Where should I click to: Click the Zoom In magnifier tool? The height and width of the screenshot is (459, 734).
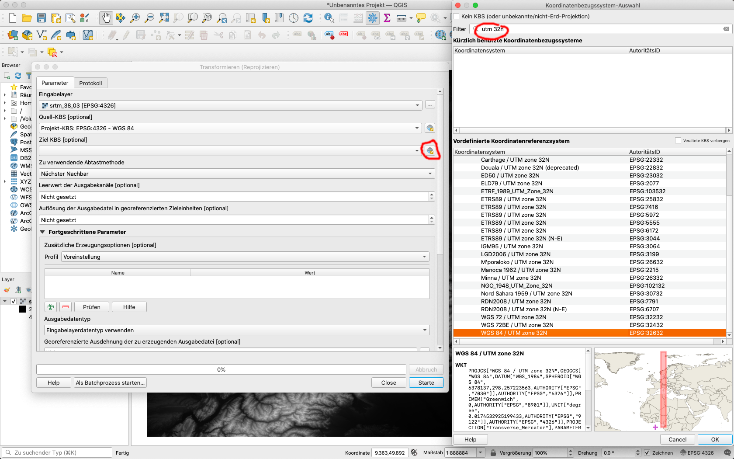tap(135, 18)
